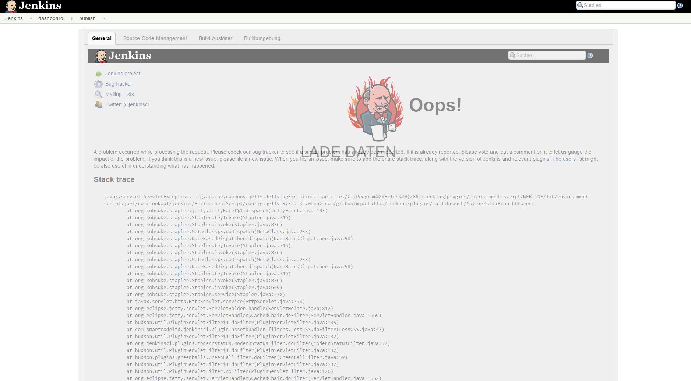Go to dashboard in the breadcrumb

pyautogui.click(x=50, y=19)
